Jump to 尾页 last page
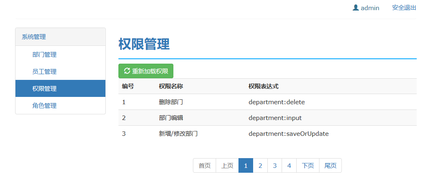The image size is (433, 178). pos(330,165)
